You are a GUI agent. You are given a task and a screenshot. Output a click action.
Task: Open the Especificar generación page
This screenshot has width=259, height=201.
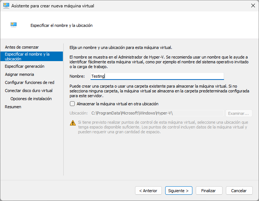point(25,66)
